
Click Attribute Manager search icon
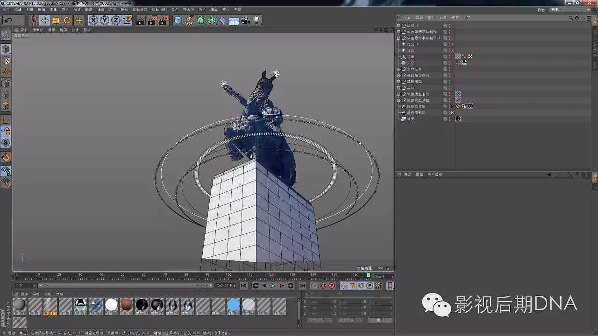(570, 175)
